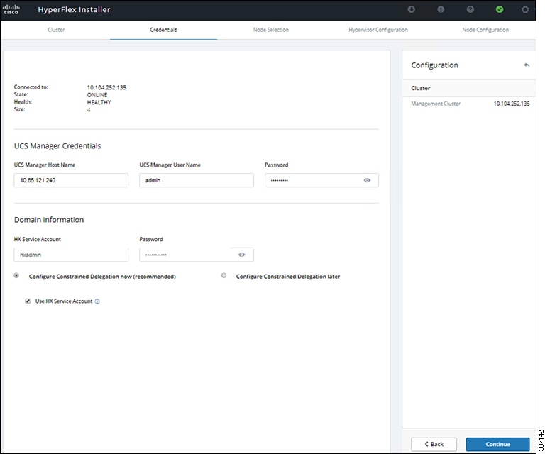Click the Cisco logo
This screenshot has height=454, width=545.
[x=11, y=9]
